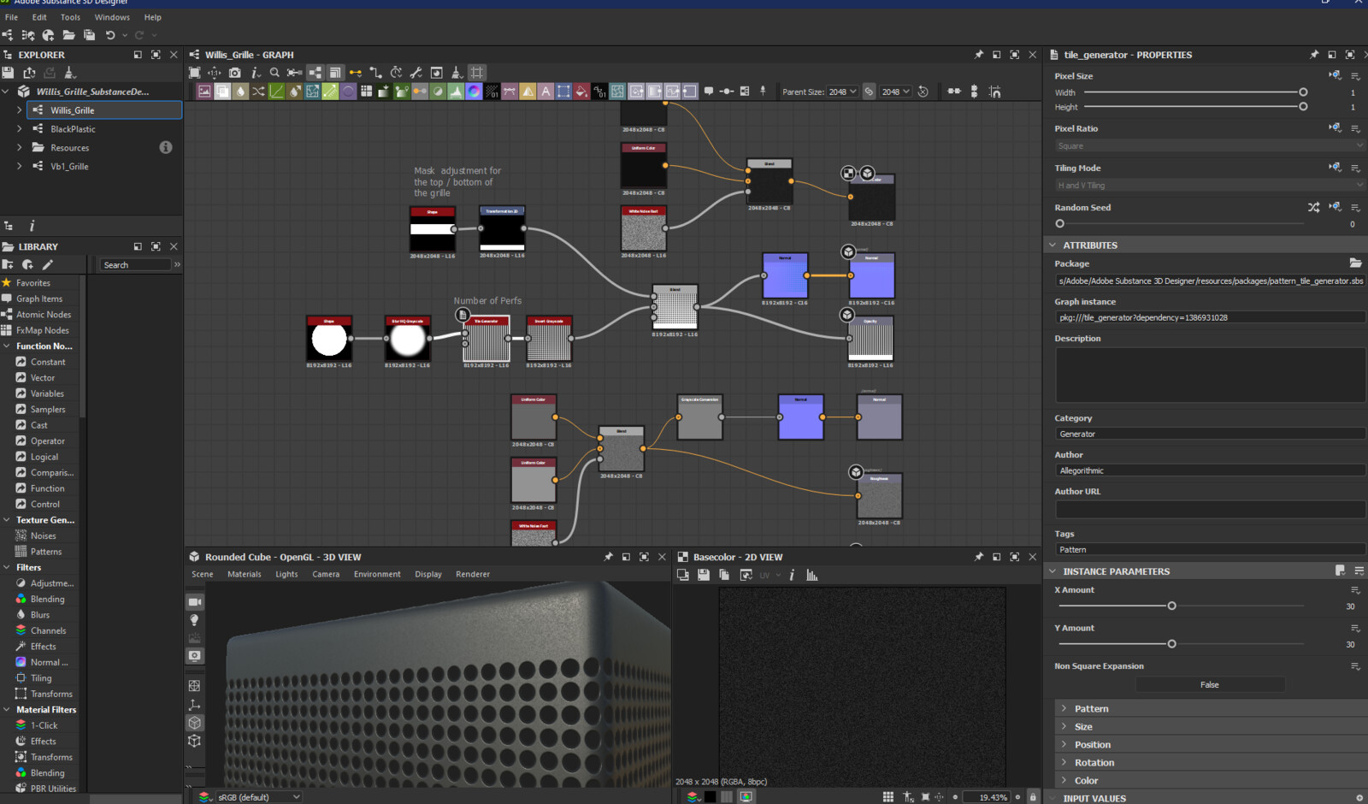Open the Package folder browse icon
Image resolution: width=1368 pixels, height=804 pixels.
[1355, 263]
